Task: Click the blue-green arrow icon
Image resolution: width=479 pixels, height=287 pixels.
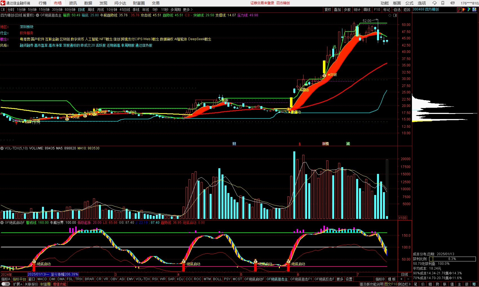Action: [469, 10]
